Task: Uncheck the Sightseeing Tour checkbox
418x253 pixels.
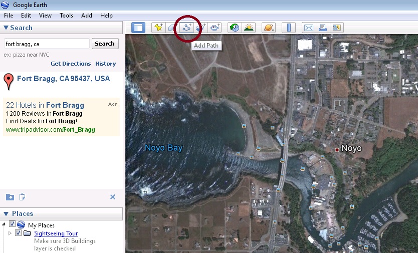Action: [19, 233]
